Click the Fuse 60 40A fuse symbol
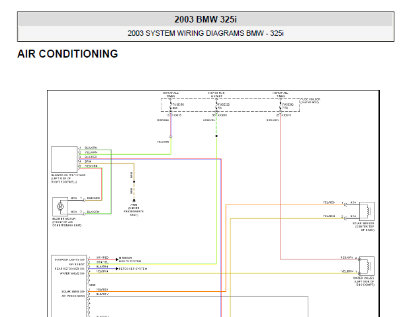This screenshot has width=401, height=317. tap(171, 106)
